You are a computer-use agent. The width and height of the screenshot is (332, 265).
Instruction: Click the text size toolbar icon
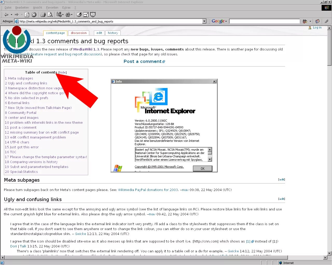click(x=68, y=14)
